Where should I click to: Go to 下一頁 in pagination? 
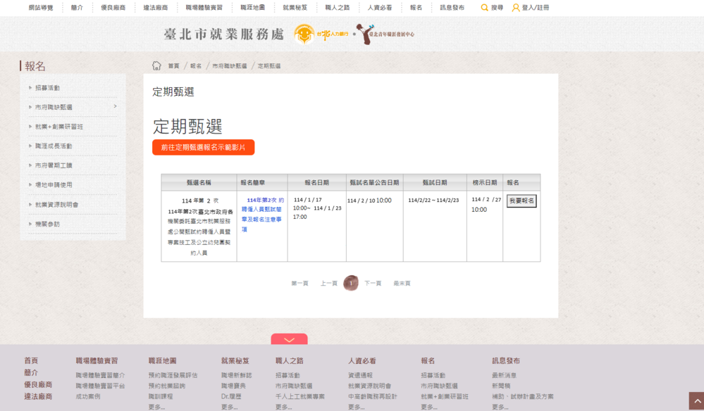click(373, 283)
